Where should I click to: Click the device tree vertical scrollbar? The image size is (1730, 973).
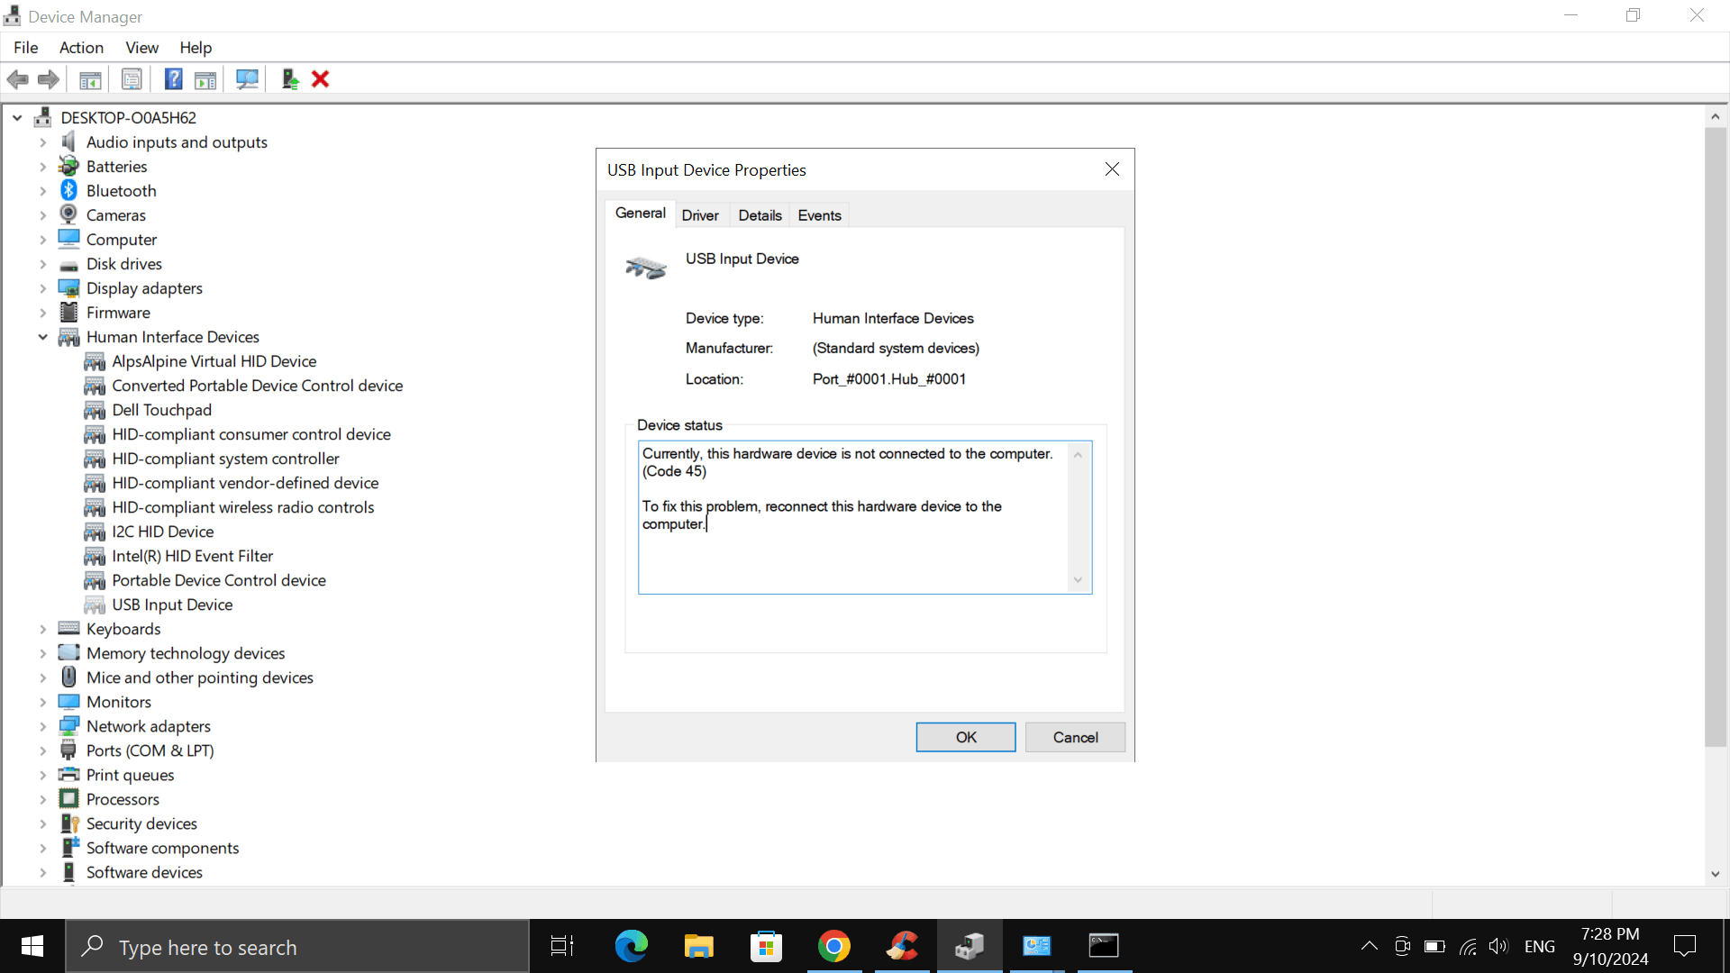point(1715,437)
